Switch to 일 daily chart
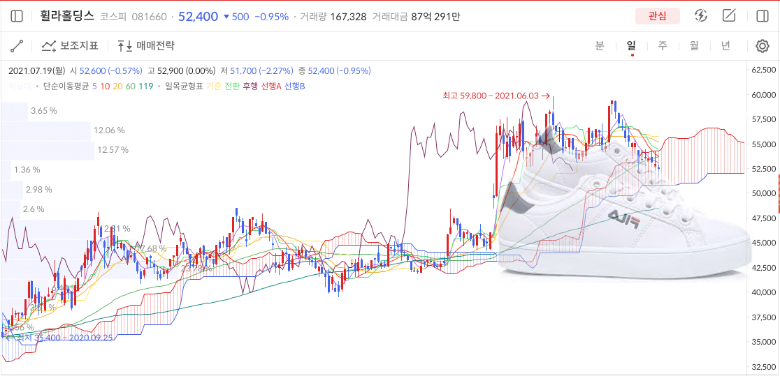 [631, 46]
